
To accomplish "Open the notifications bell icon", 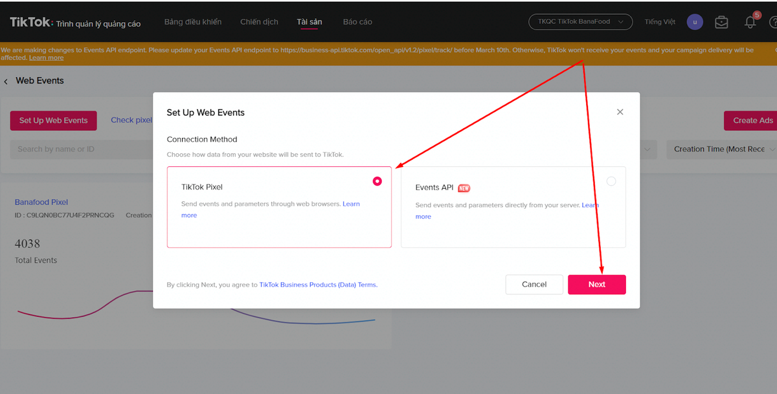I will (x=750, y=22).
